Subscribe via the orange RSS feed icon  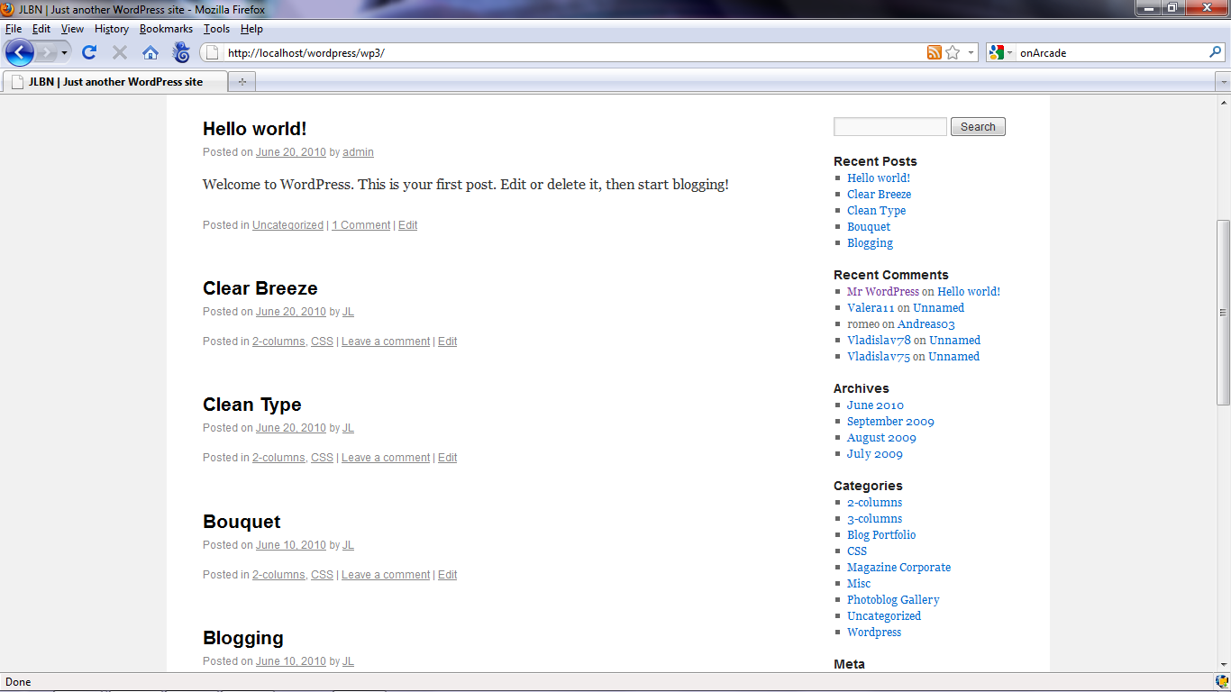(935, 52)
